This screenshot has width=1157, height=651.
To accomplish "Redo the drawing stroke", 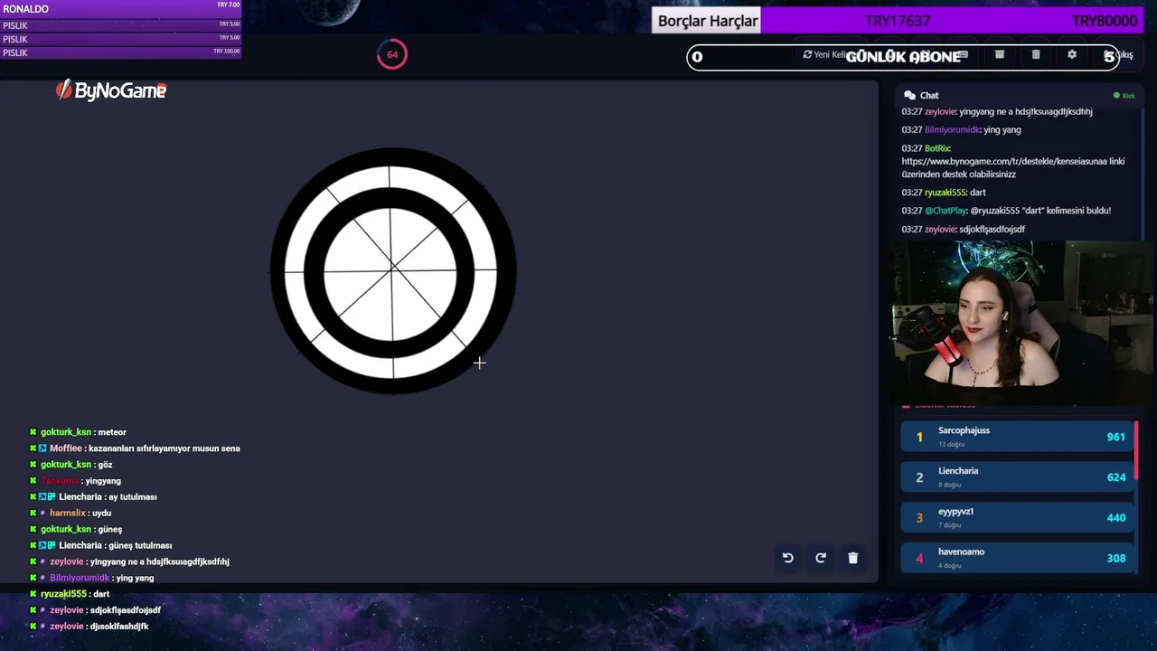I will click(x=821, y=558).
